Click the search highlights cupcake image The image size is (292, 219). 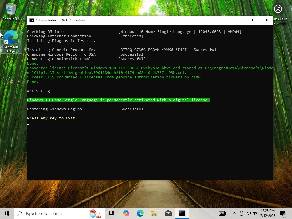click(x=95, y=213)
